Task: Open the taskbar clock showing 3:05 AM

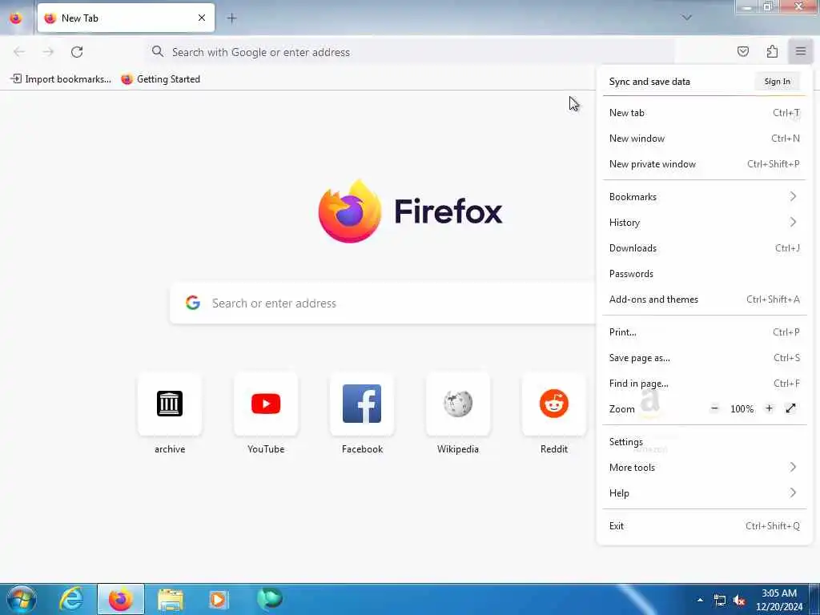Action: point(779,600)
